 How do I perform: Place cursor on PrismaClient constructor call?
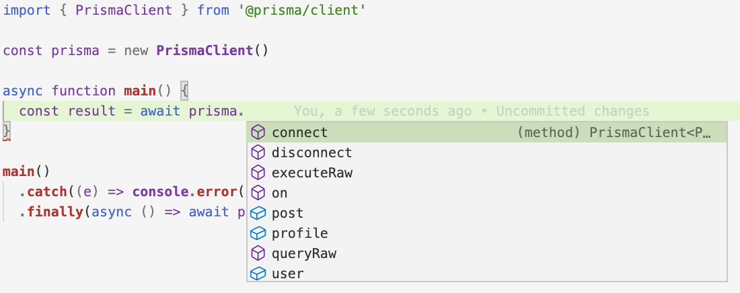pyautogui.click(x=205, y=50)
